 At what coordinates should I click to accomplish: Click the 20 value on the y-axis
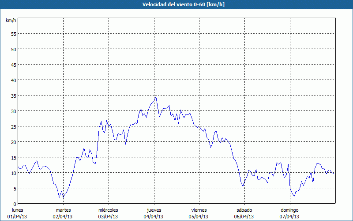click(x=14, y=142)
